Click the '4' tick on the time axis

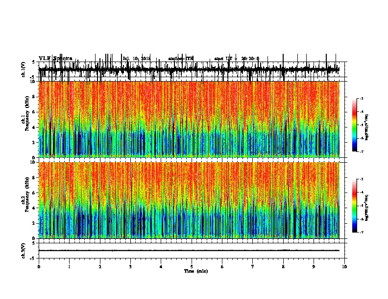(x=161, y=267)
